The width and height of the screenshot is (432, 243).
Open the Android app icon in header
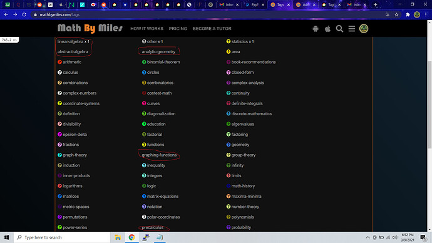[x=316, y=29]
